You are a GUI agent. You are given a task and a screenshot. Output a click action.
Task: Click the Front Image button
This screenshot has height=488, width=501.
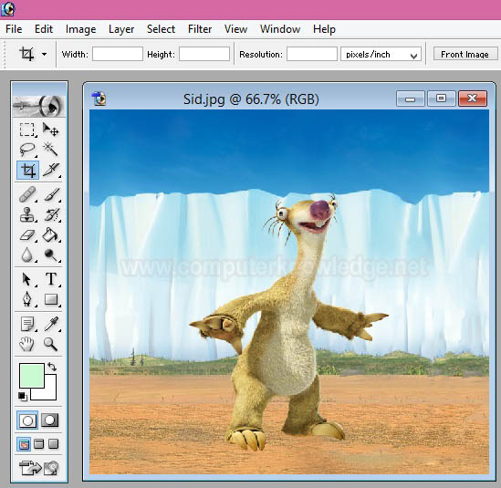pyautogui.click(x=465, y=55)
